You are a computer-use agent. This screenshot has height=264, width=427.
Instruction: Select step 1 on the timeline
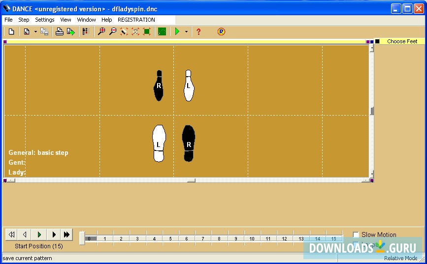pos(105,239)
